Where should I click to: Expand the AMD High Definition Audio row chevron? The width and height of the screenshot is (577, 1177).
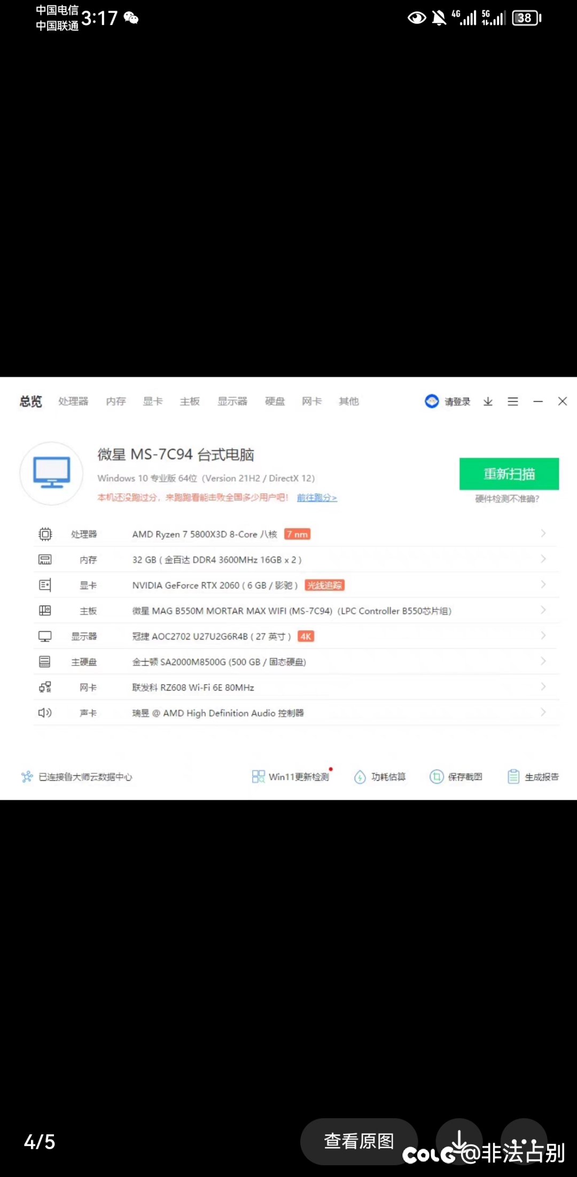(x=543, y=712)
